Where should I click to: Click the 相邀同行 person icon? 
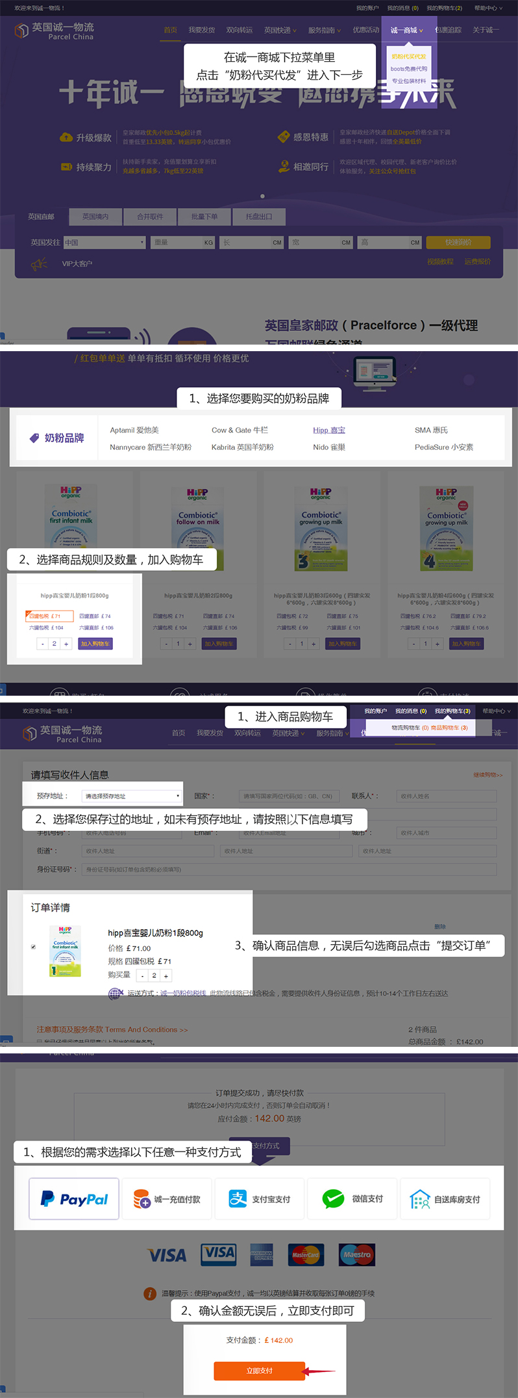(283, 166)
